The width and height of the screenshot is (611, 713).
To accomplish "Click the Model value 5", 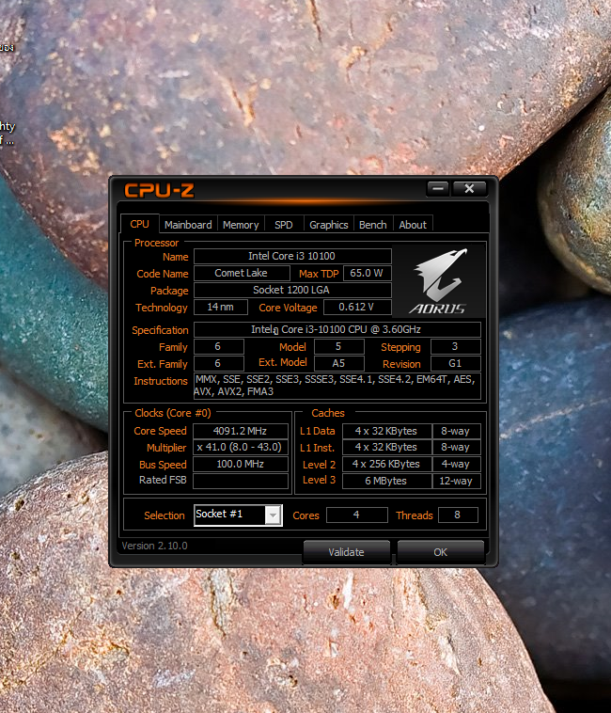I will pos(339,346).
